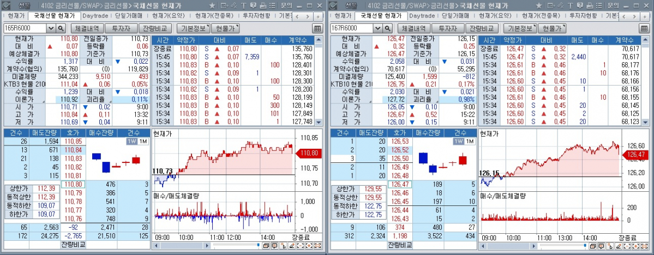654x255 pixels.
Task: Click bid price 126,46 in right order book
Action: click(400, 193)
